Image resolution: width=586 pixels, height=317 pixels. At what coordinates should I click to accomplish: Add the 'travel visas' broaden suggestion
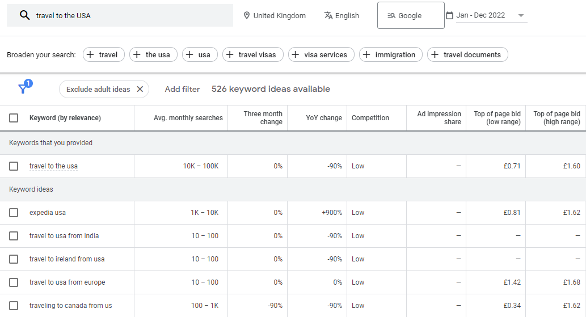[252, 54]
